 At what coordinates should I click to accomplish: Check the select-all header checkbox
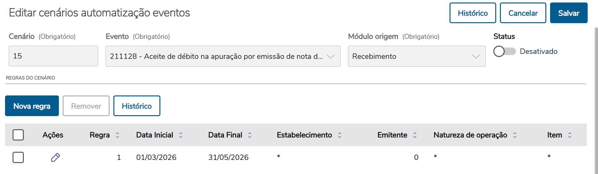[18, 135]
